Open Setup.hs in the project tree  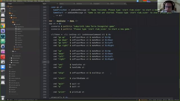13,89
